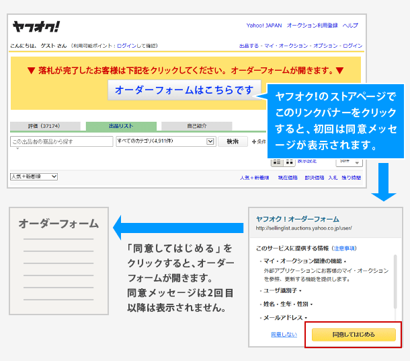Screen dimensions: 410x361
Task: Open the Yahoo! JAPAN link
Action: point(264,26)
